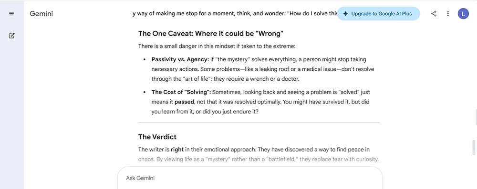Open the main menu hamburger icon
Image resolution: width=477 pixels, height=189 pixels.
tap(11, 14)
